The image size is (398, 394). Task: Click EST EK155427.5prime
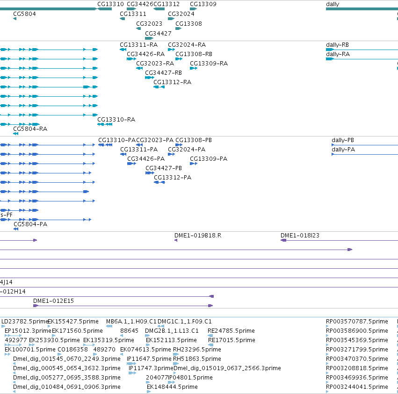[73, 322]
